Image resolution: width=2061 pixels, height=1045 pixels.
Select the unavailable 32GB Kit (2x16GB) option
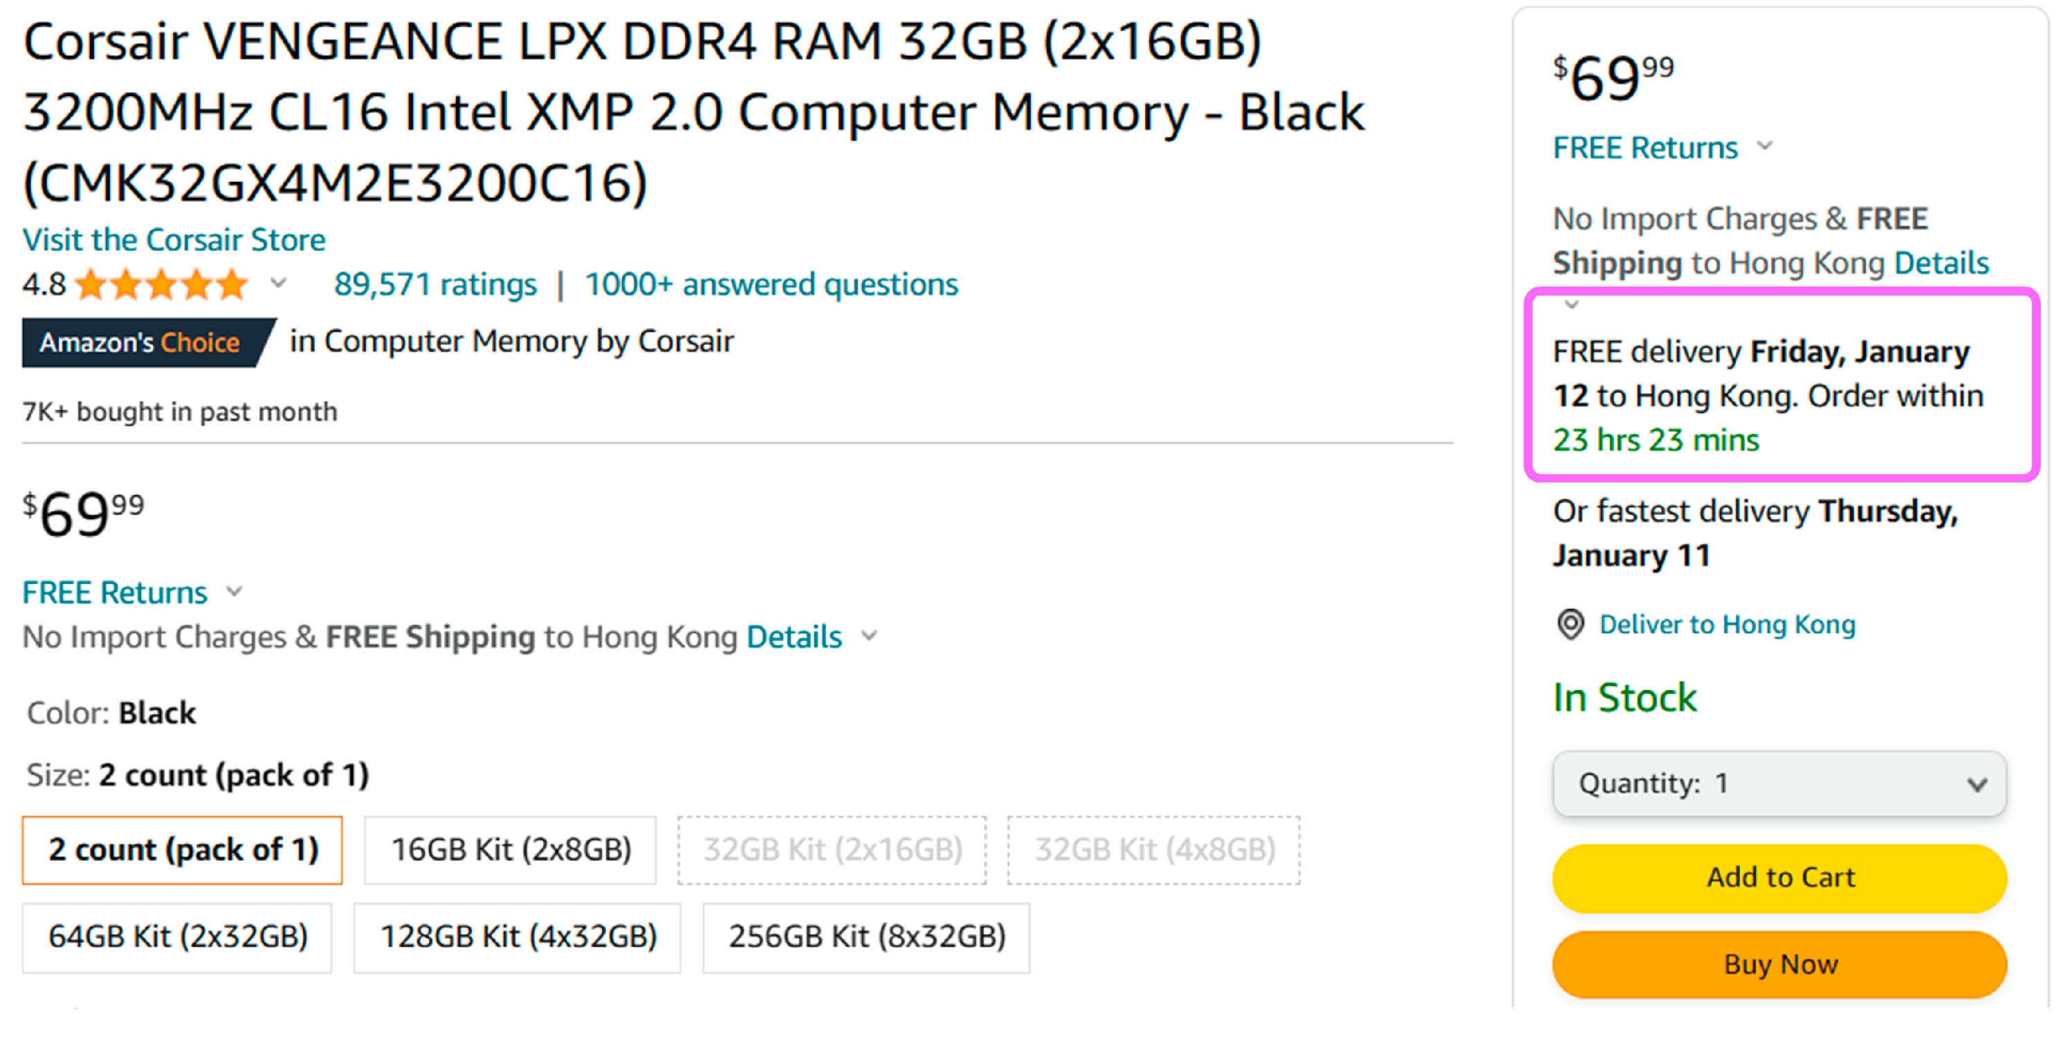coord(832,850)
